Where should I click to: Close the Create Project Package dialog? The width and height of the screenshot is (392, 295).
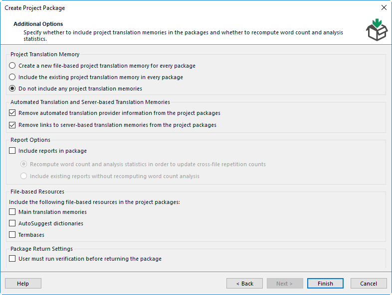(x=384, y=7)
